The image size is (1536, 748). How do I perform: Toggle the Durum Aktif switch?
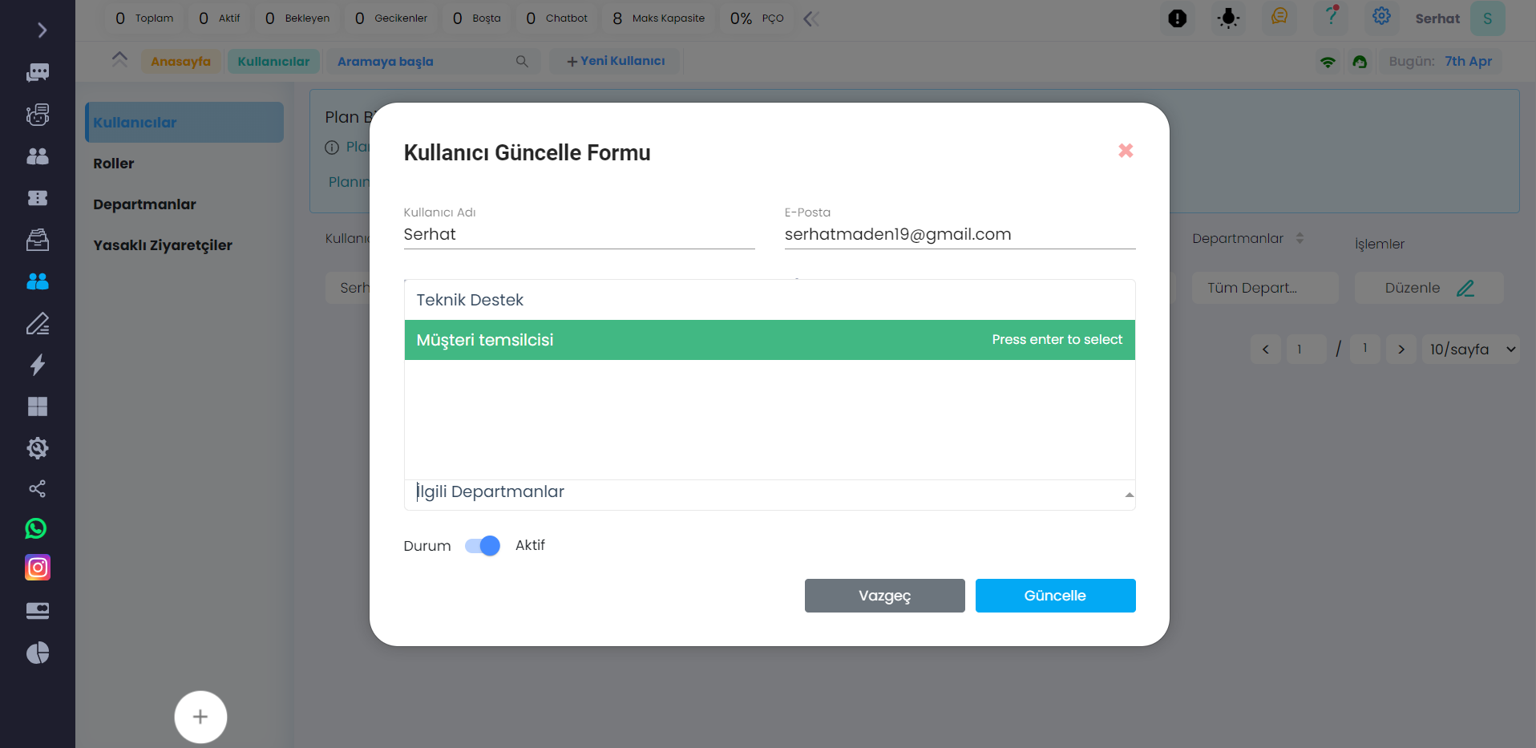(x=483, y=546)
